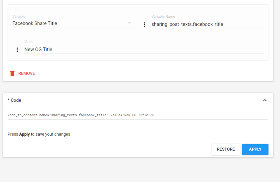Click the red trash bin icon
This screenshot has height=182, width=280.
point(12,73)
